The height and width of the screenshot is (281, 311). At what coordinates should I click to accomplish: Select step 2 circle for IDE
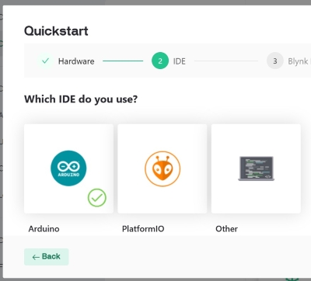point(160,61)
